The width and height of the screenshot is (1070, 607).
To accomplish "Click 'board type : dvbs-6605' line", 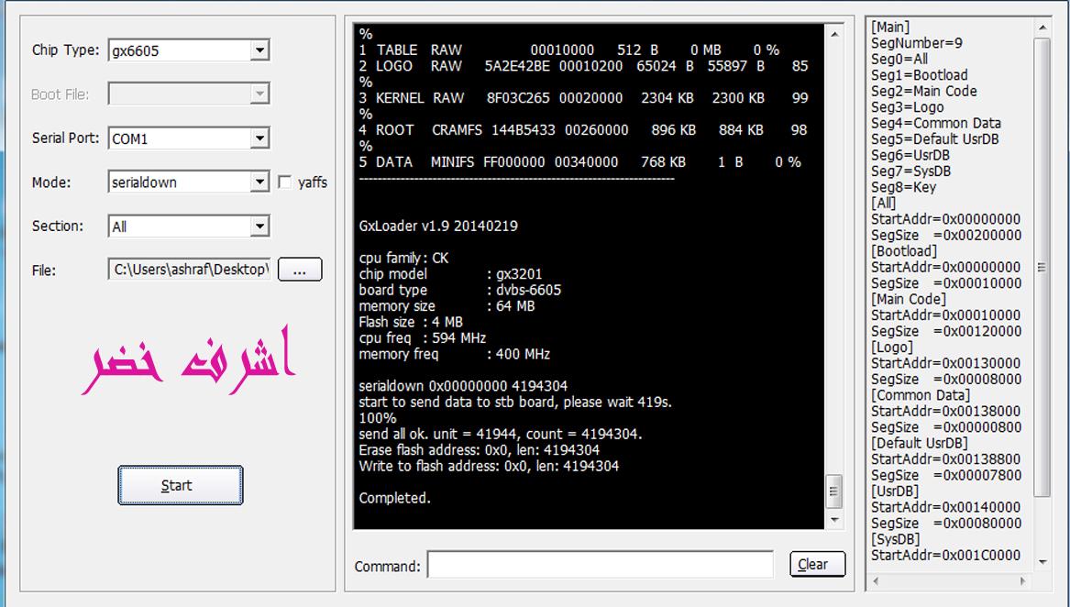I will tap(460, 290).
